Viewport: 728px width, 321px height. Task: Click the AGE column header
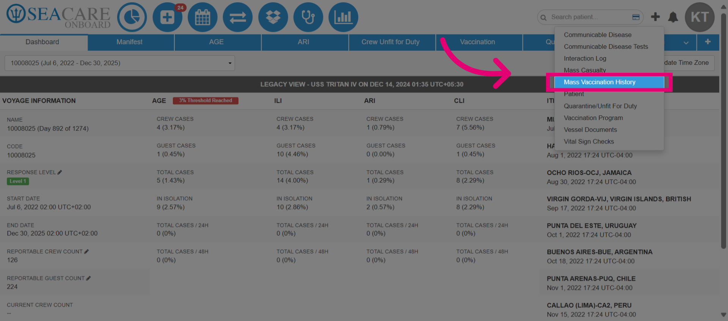click(x=159, y=101)
